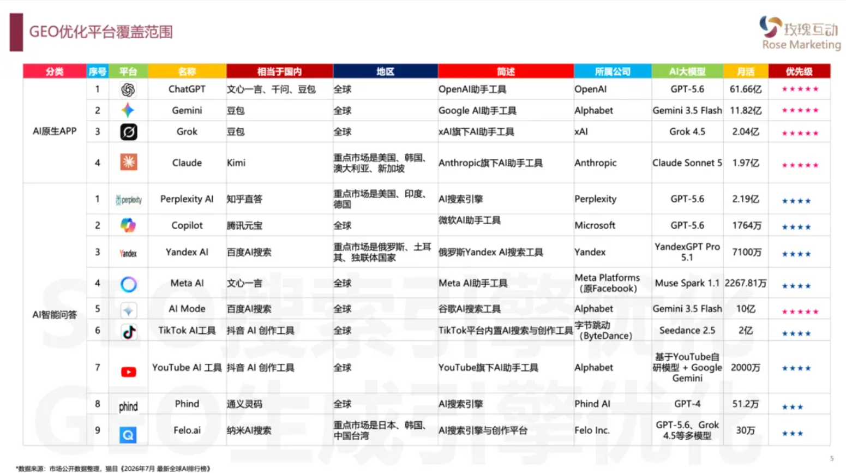Screen dimensions: 846x473
Task: Click the 简述 column header
Action: [x=506, y=71]
